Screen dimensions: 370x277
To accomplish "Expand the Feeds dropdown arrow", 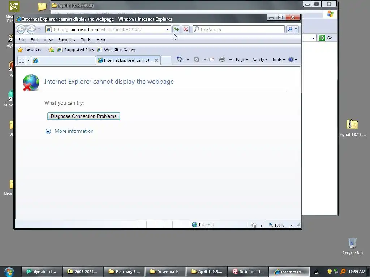I will tap(205, 60).
